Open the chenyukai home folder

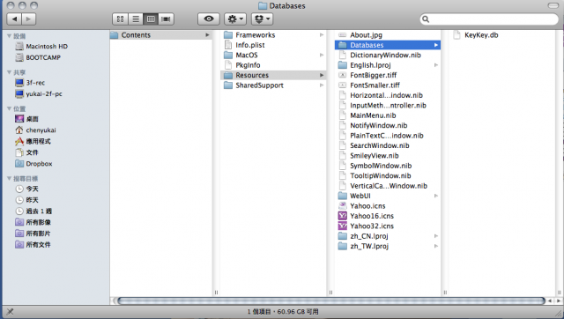point(35,130)
